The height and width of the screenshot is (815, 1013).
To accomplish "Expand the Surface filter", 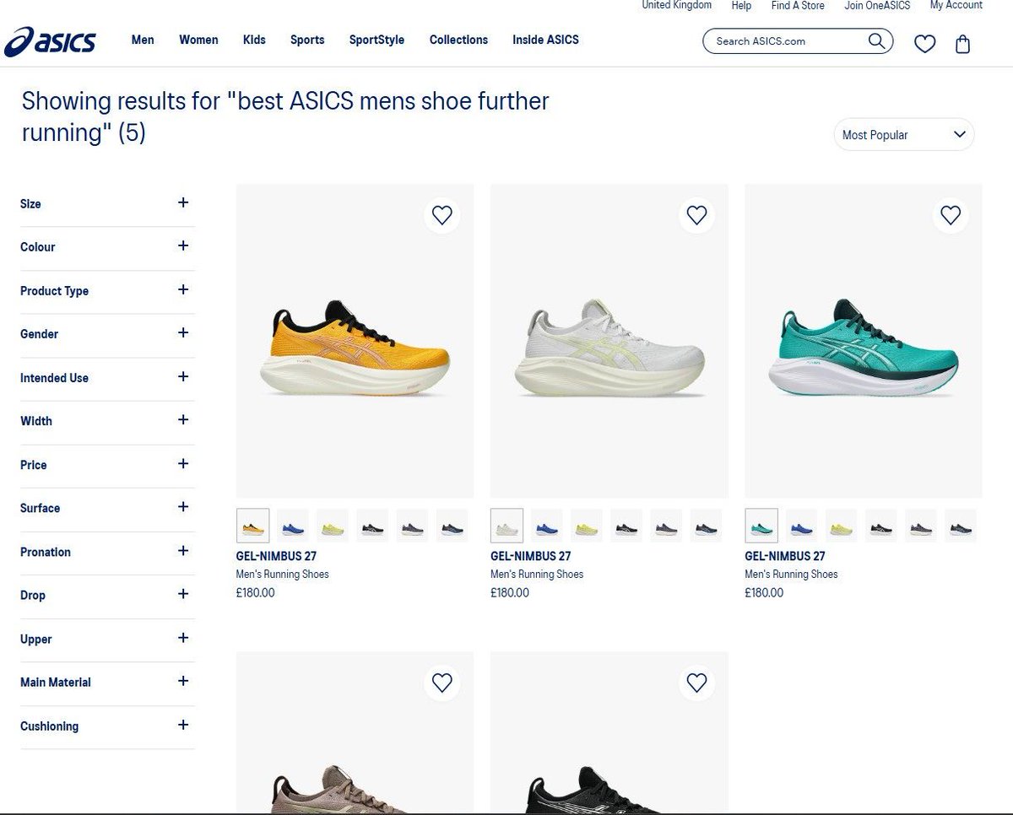I will 107,508.
